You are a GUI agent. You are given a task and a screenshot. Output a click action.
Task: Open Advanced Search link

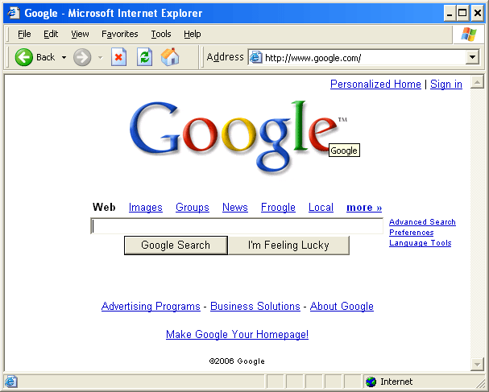tap(422, 222)
